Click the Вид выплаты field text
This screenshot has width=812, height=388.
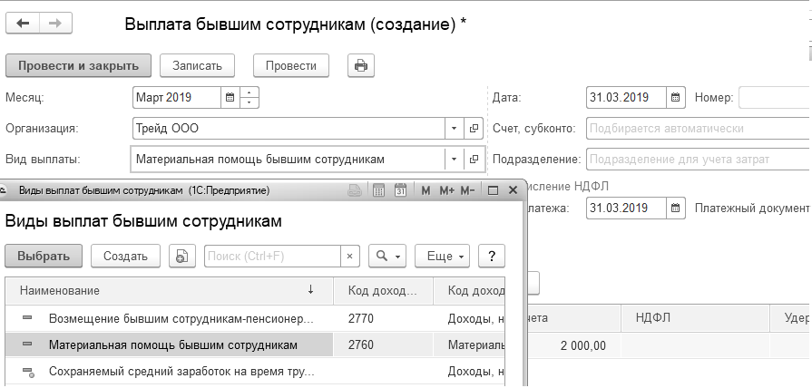click(x=260, y=160)
